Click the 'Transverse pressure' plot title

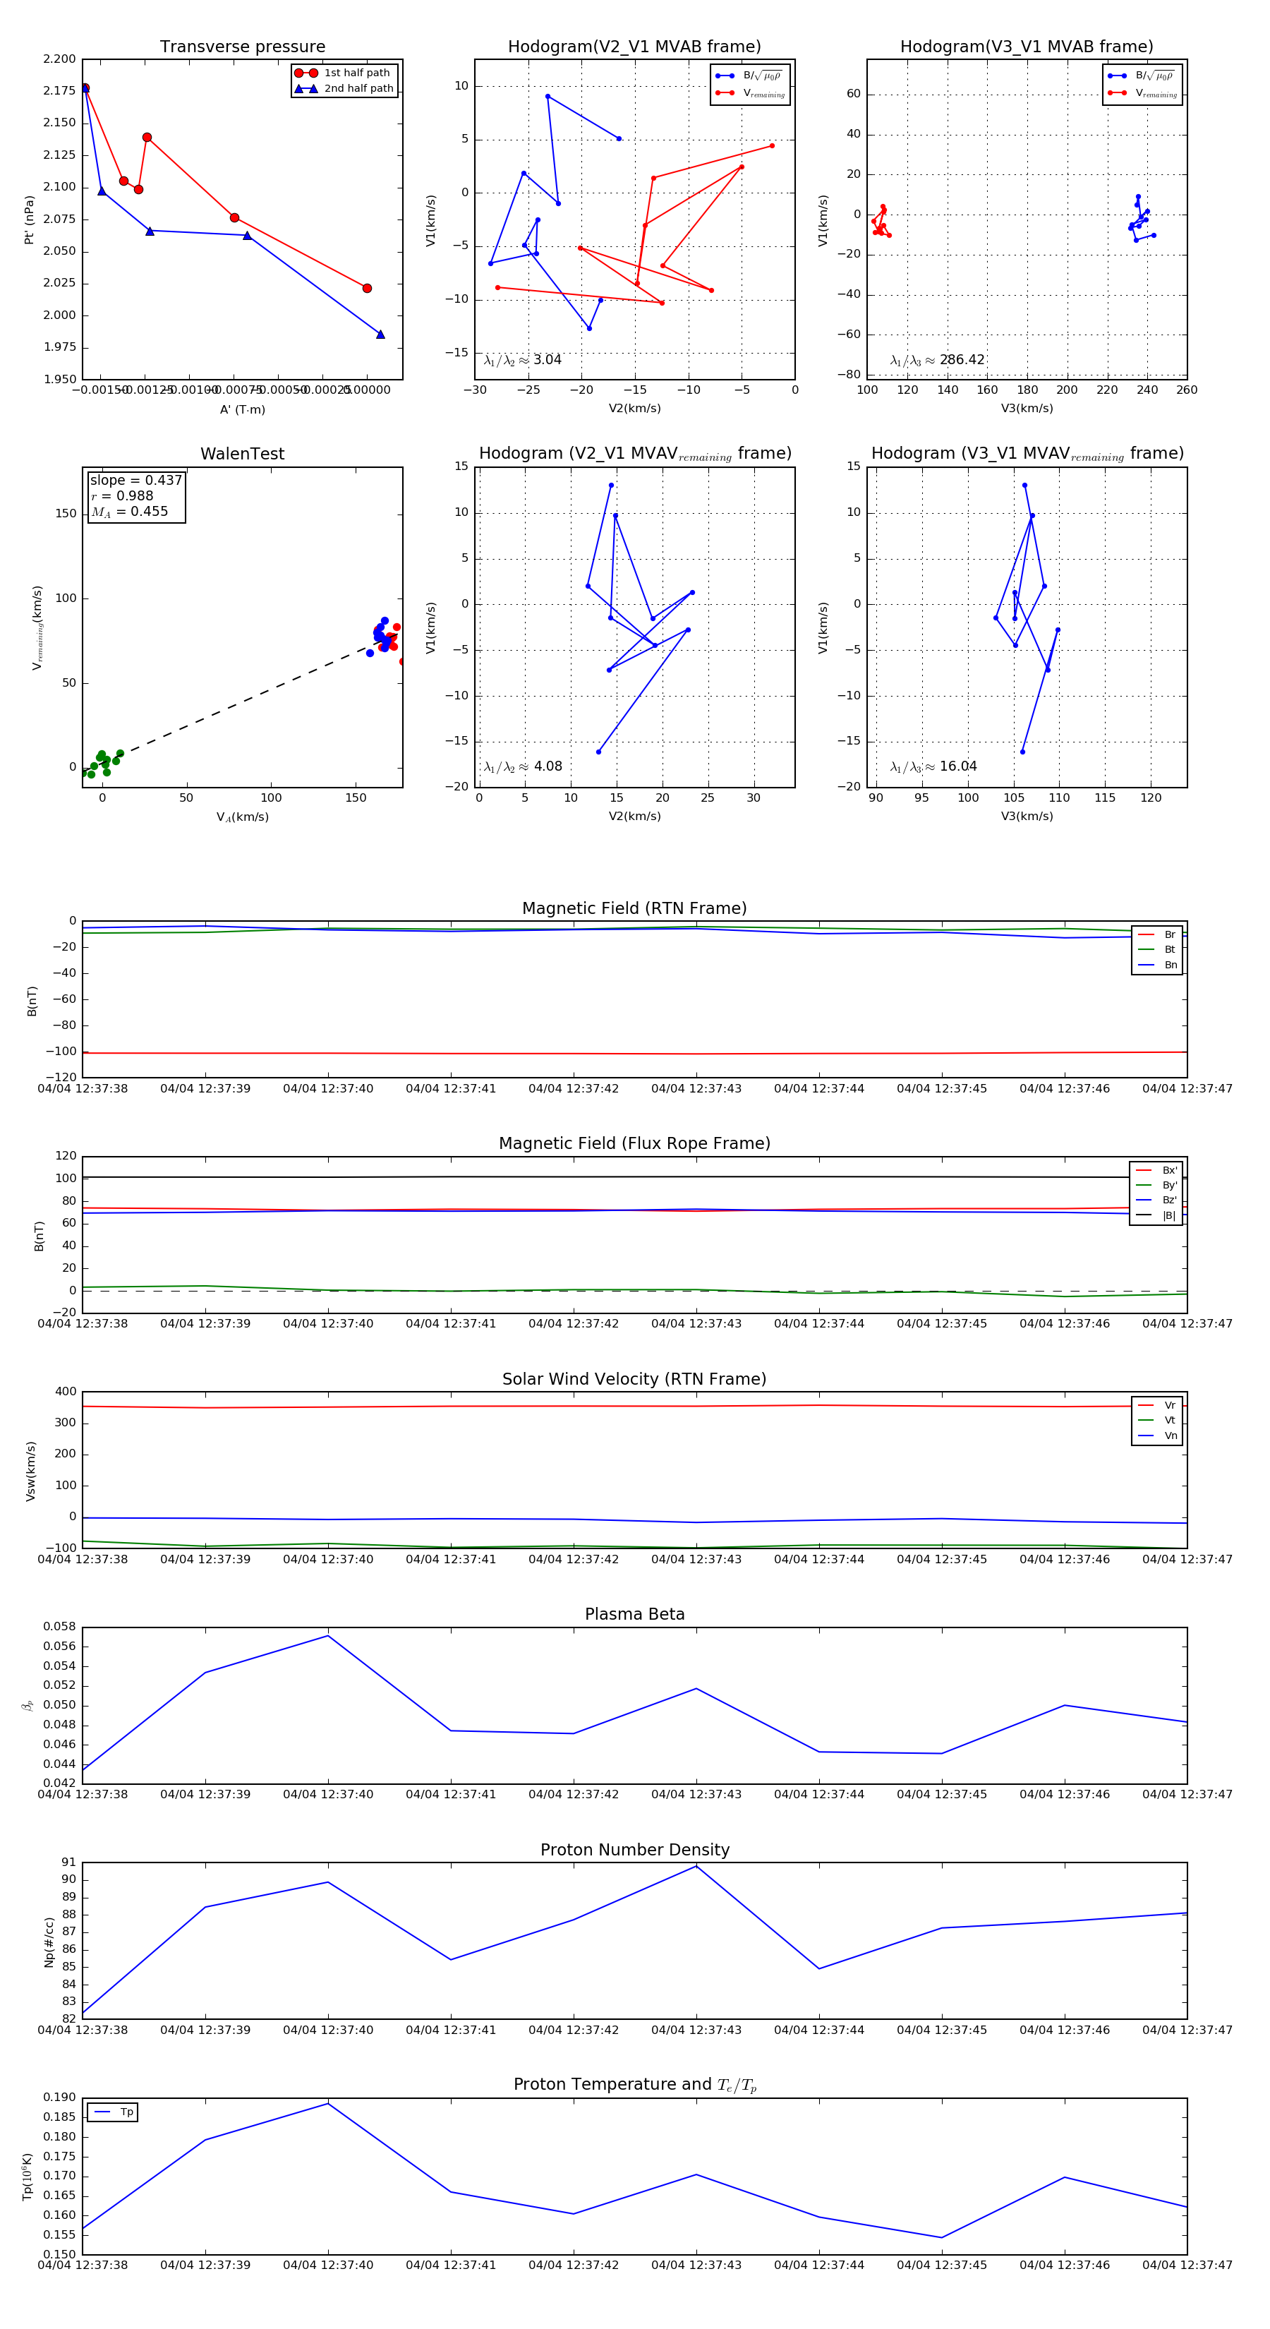pos(242,47)
